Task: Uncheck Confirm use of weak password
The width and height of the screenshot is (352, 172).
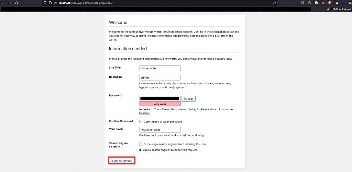Action: pos(141,121)
